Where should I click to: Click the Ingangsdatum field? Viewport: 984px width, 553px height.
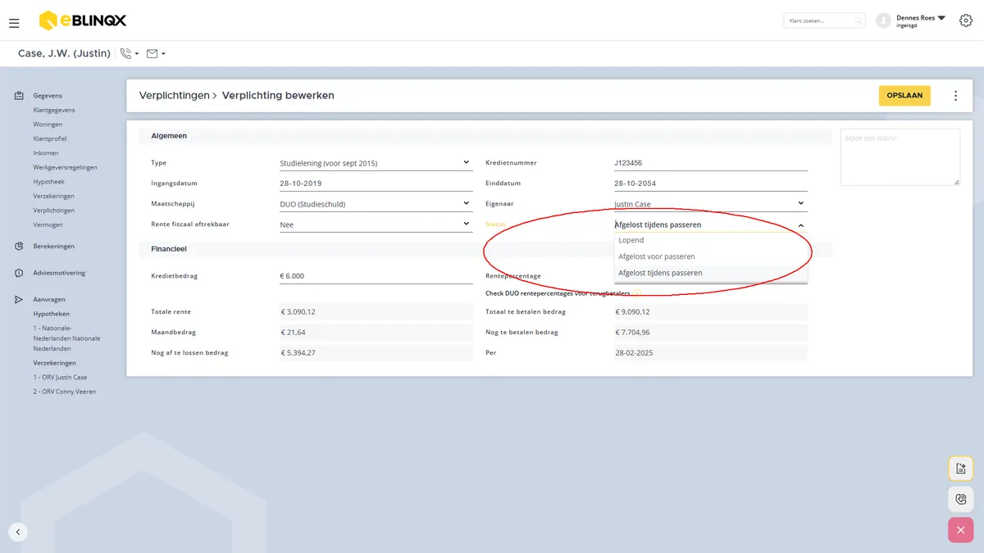point(376,184)
